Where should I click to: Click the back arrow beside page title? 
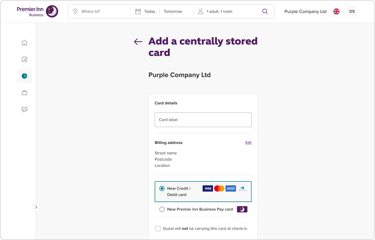pos(138,41)
